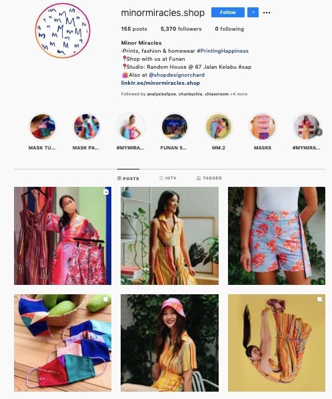Switch to the TAGGED tab
This screenshot has height=399, width=332.
[209, 178]
